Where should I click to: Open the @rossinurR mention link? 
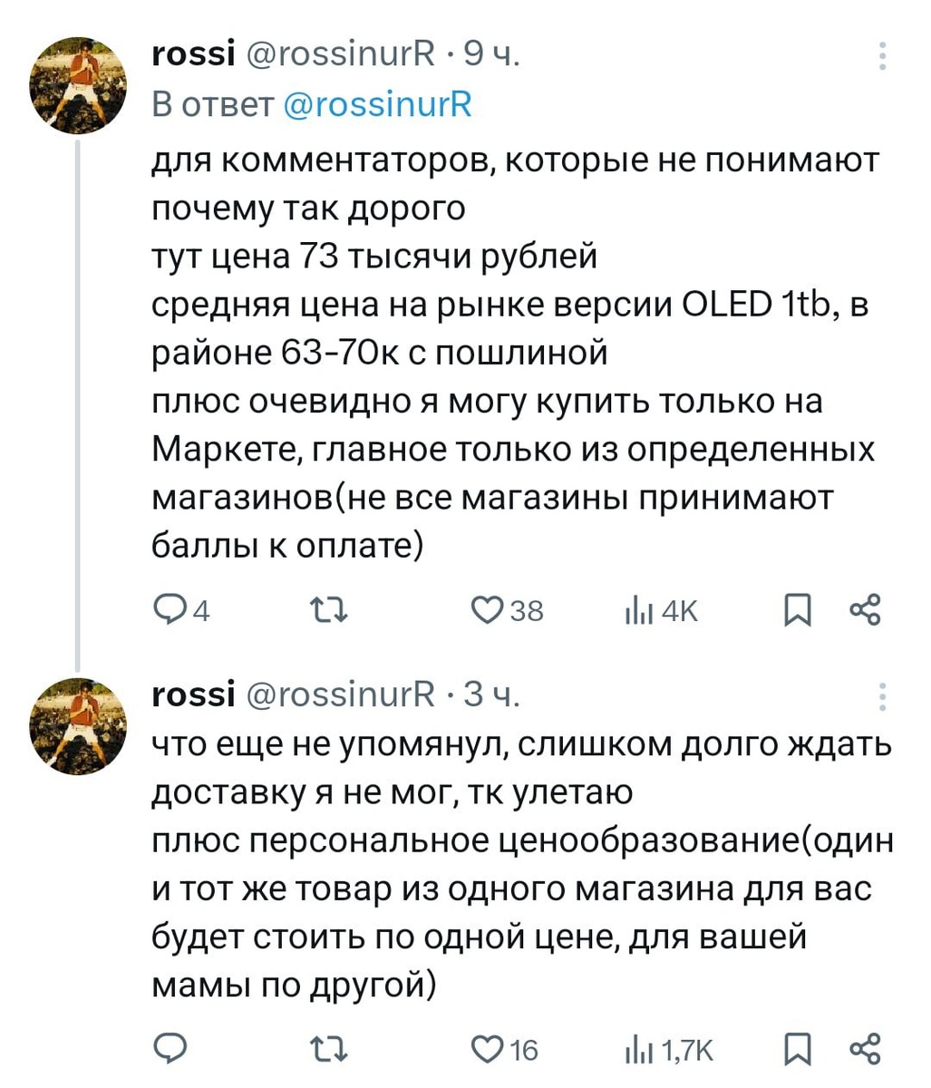pyautogui.click(x=378, y=104)
